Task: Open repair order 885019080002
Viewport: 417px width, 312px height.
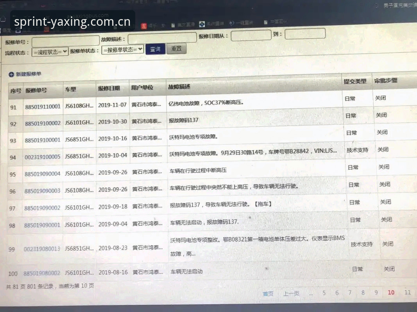Action: click(41, 273)
